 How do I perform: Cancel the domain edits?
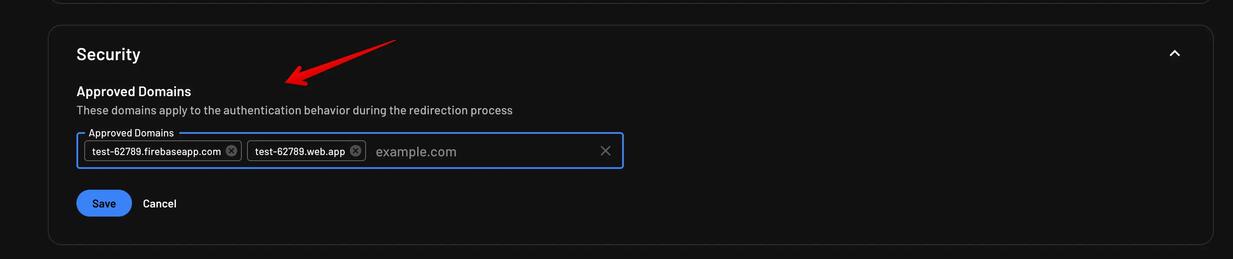[159, 203]
